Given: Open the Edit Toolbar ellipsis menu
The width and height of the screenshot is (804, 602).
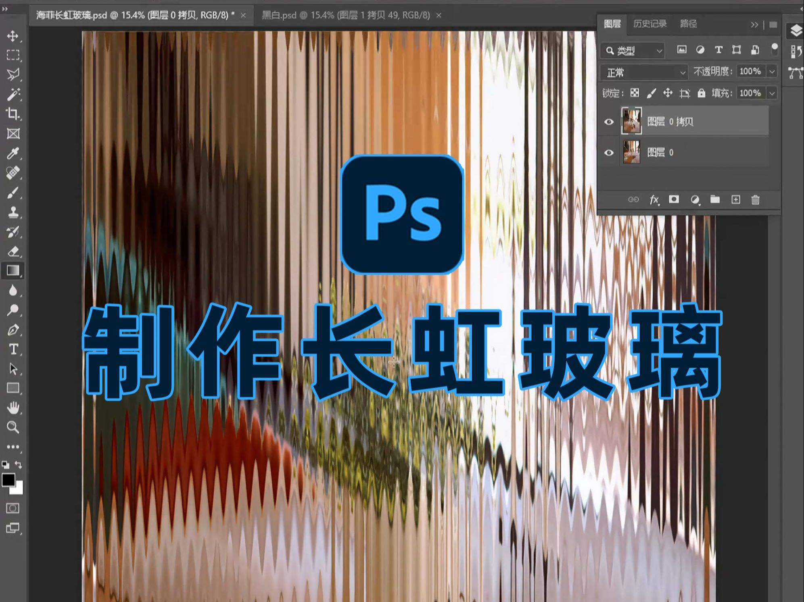Looking at the screenshot, I should tap(13, 447).
